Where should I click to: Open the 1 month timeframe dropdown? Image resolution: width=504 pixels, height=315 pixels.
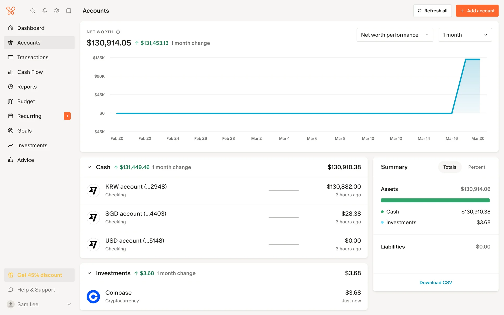pyautogui.click(x=465, y=35)
